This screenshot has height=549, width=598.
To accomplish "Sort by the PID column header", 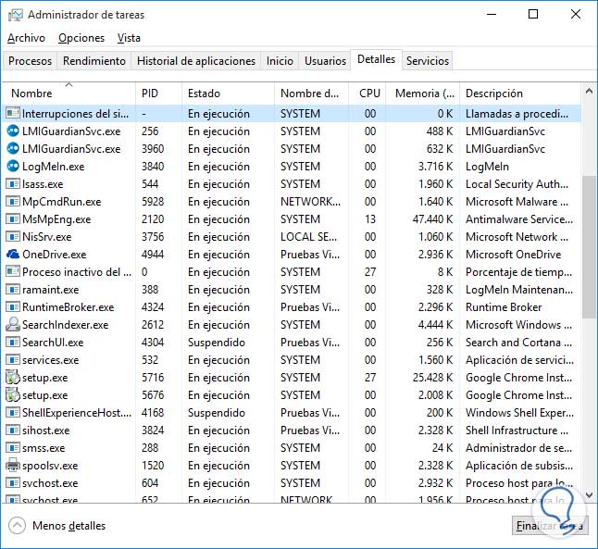I will point(158,94).
